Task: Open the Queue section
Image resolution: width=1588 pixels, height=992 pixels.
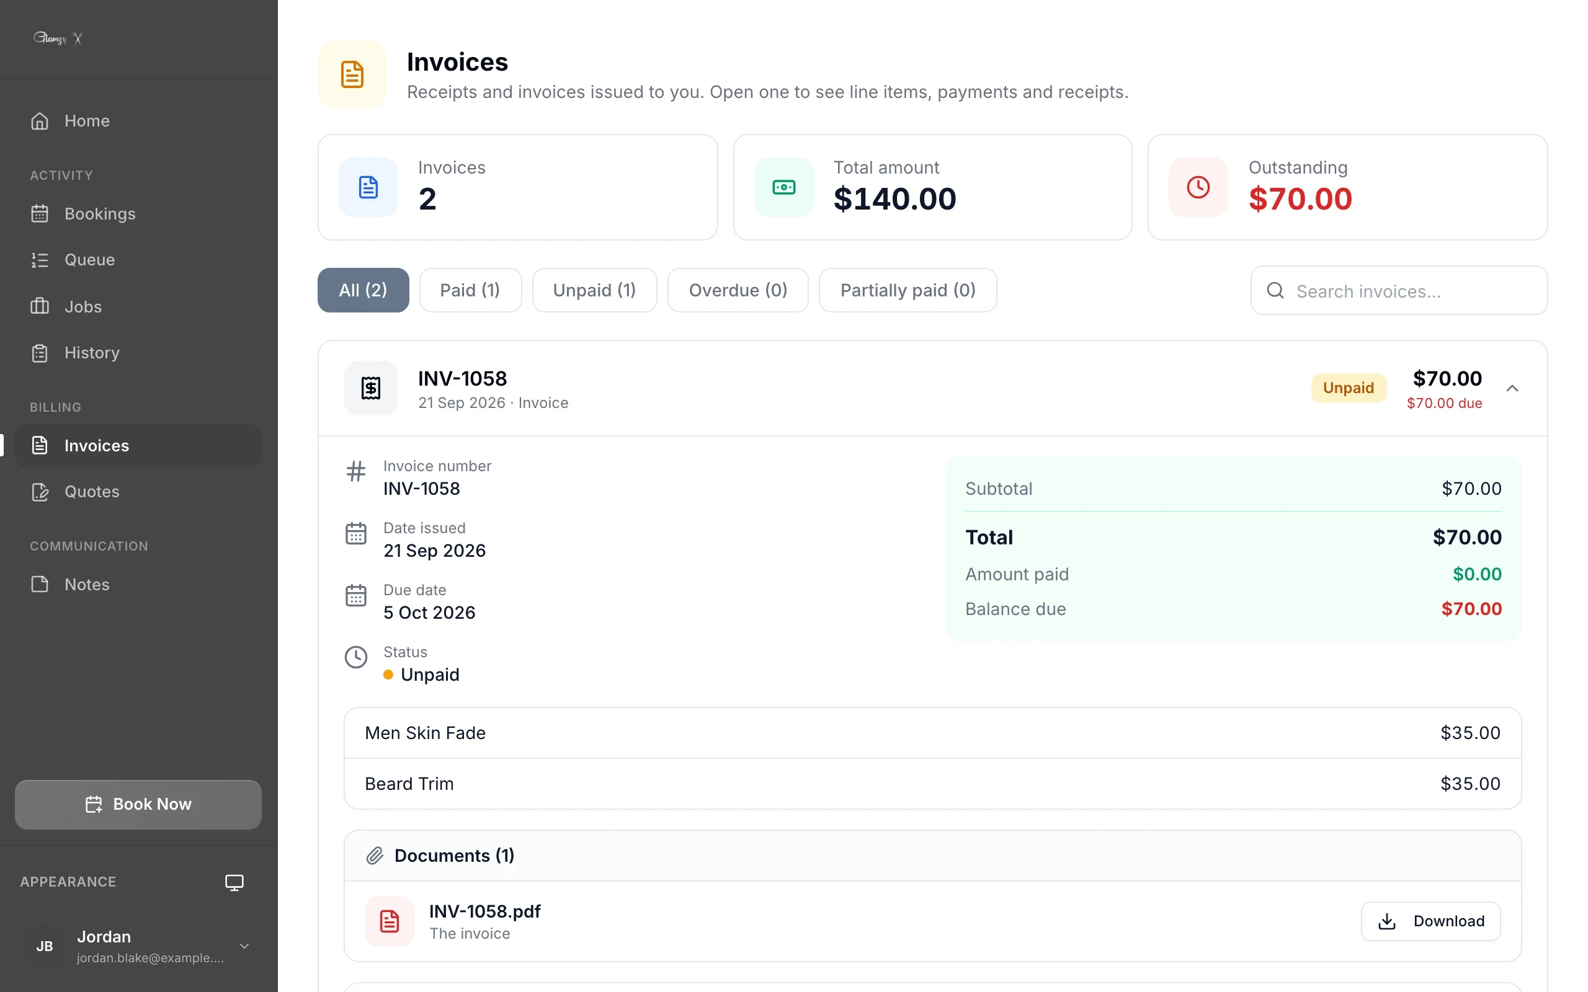Action: (138, 260)
